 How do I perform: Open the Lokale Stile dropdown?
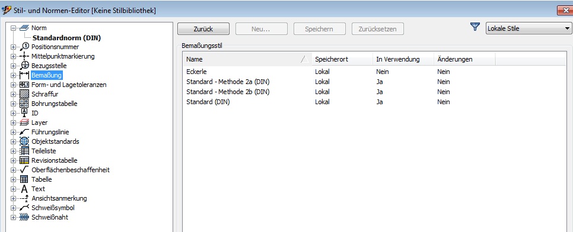click(x=529, y=28)
